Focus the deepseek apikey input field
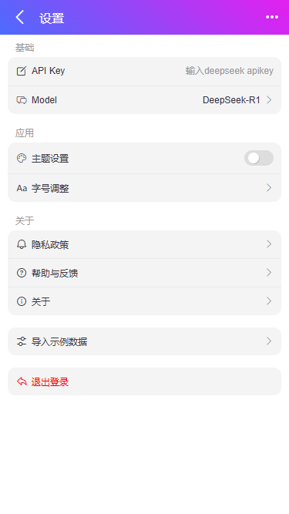Viewport: 289px width, 514px height. tap(230, 71)
